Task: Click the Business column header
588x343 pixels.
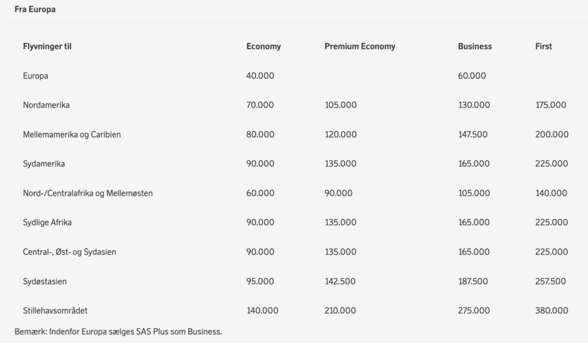Action: (x=474, y=46)
